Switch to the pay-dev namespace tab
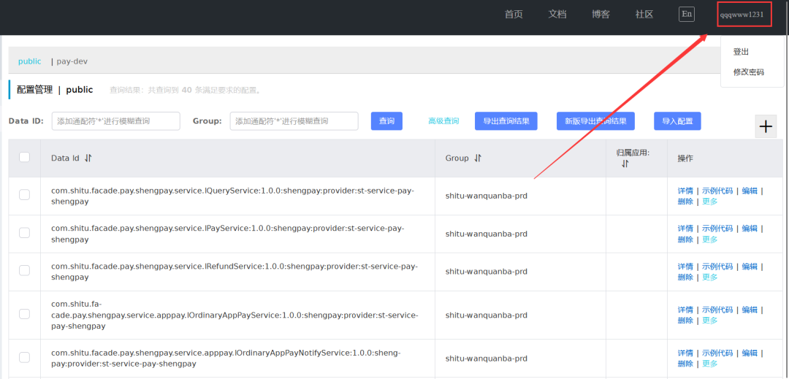 coord(72,61)
